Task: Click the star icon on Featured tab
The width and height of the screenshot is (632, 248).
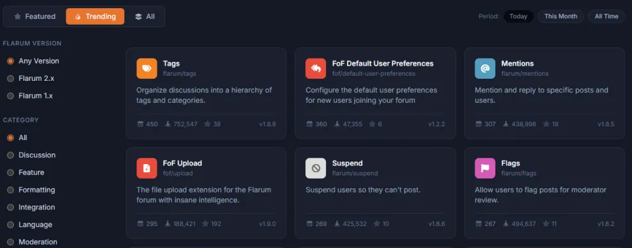Action: (17, 16)
